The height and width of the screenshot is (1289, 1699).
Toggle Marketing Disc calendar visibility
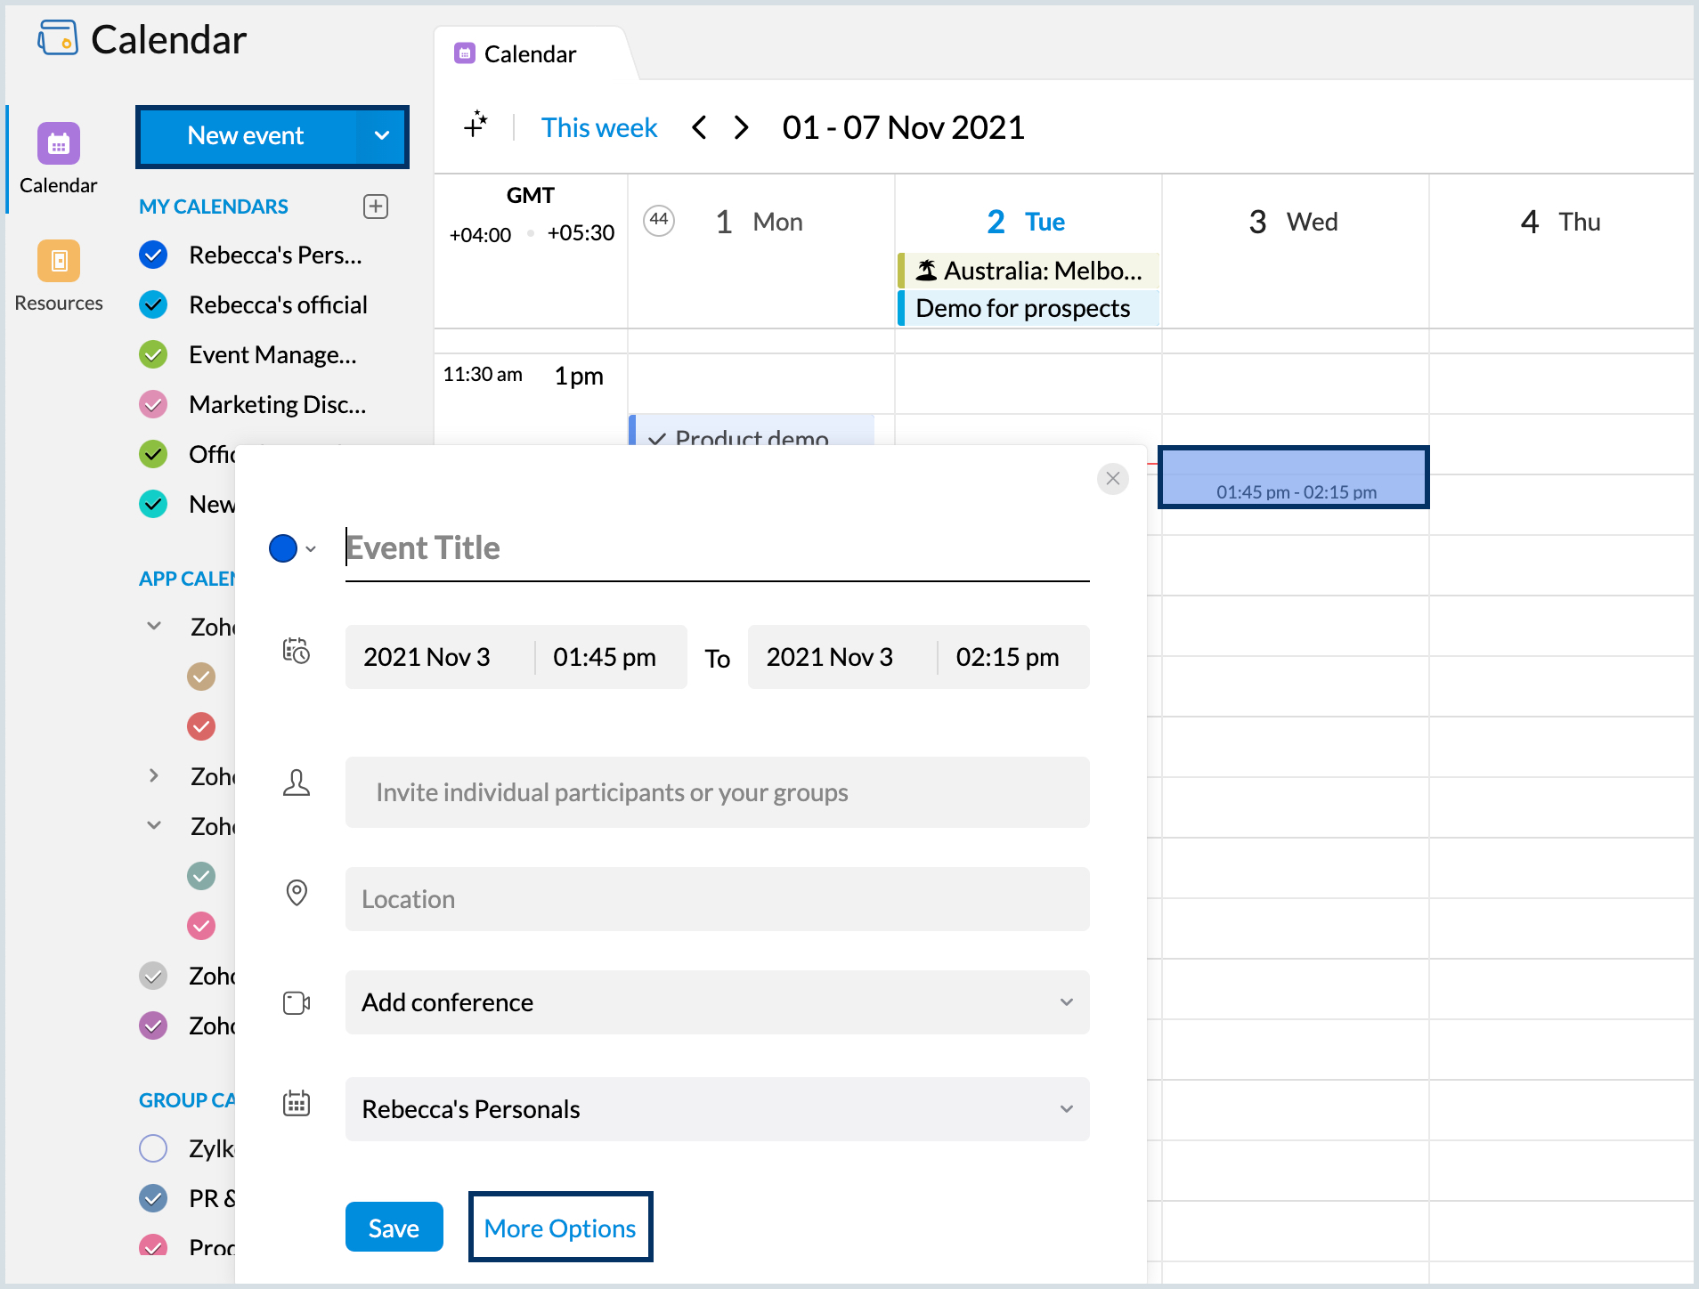pyautogui.click(x=154, y=405)
